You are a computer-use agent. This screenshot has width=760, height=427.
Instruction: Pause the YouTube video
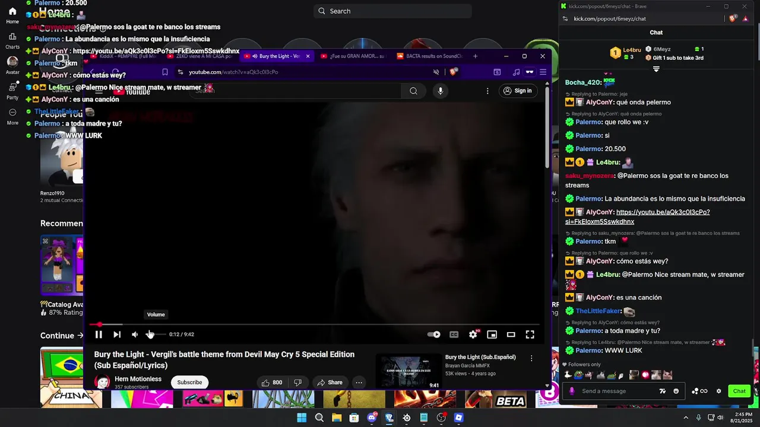(99, 334)
